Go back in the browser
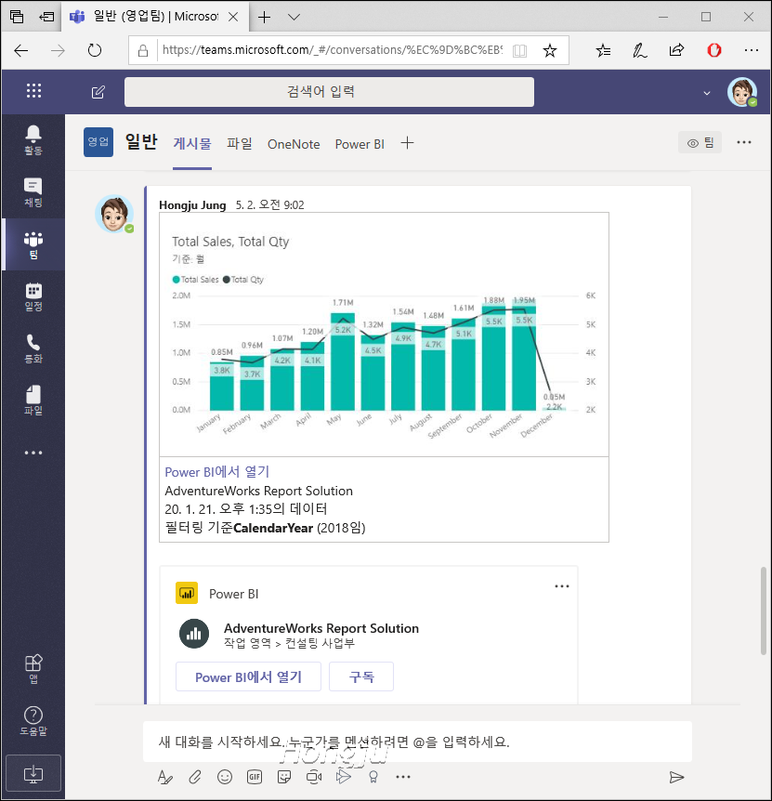Viewport: 772px width, 801px height. click(21, 50)
